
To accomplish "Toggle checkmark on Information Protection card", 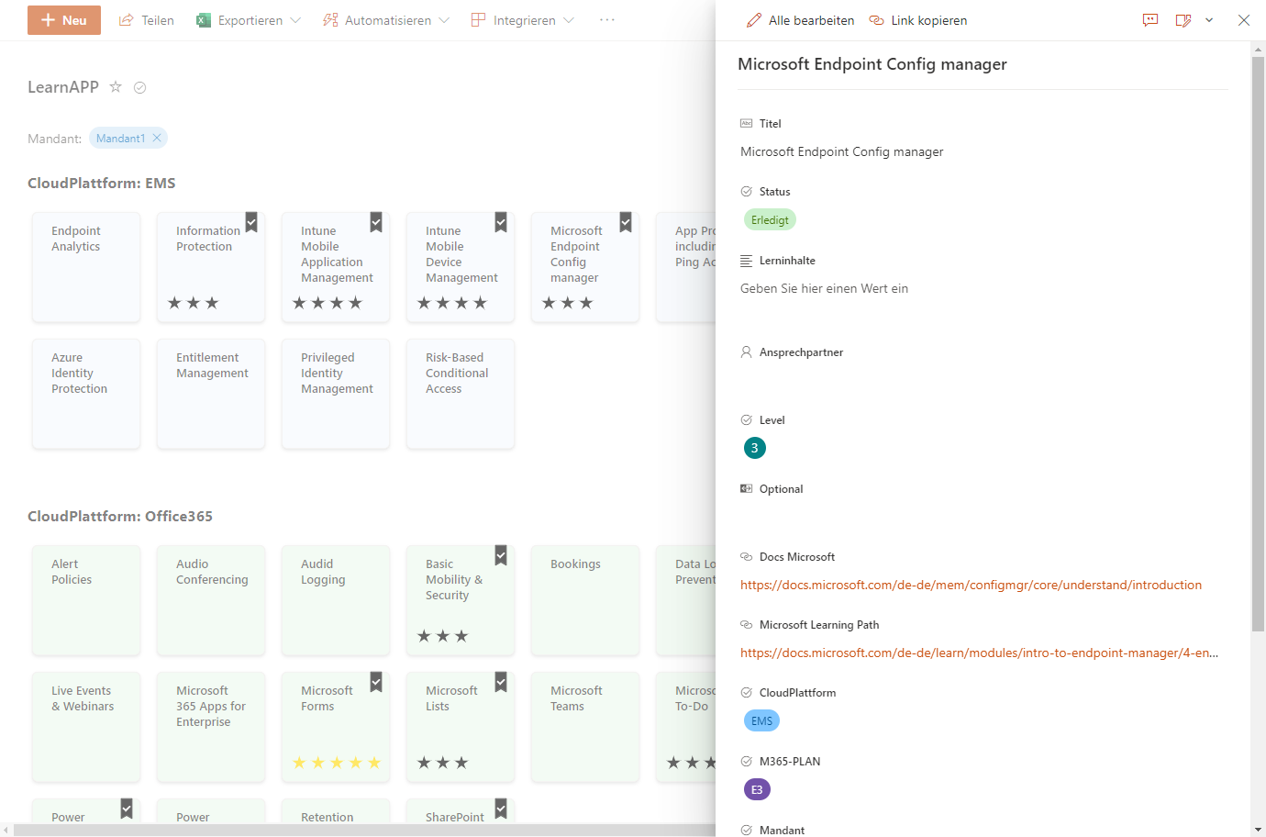I will pyautogui.click(x=251, y=222).
